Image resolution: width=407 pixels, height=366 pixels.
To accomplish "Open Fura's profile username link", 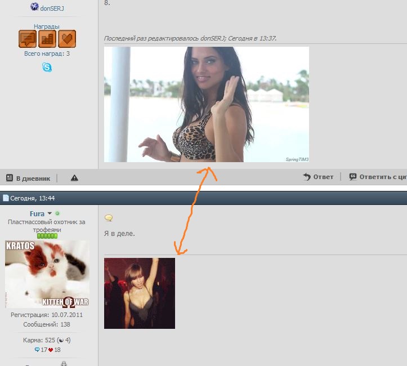I will 37,214.
